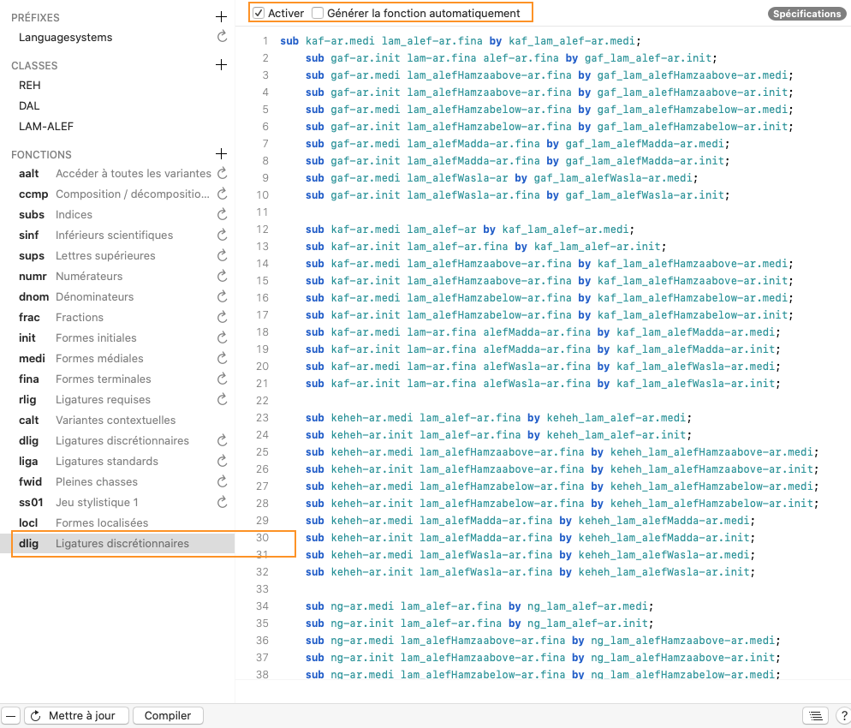
Task: Select the LAM-ALEF class
Action: click(x=46, y=127)
